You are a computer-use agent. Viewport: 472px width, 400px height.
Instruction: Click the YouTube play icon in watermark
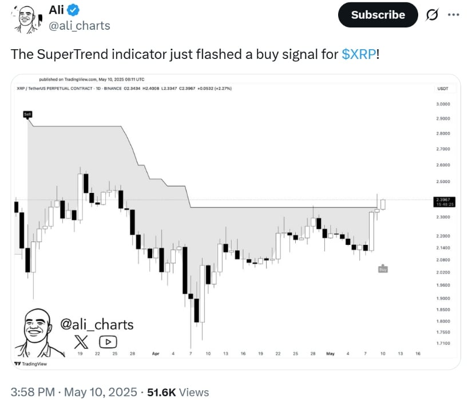point(108,342)
